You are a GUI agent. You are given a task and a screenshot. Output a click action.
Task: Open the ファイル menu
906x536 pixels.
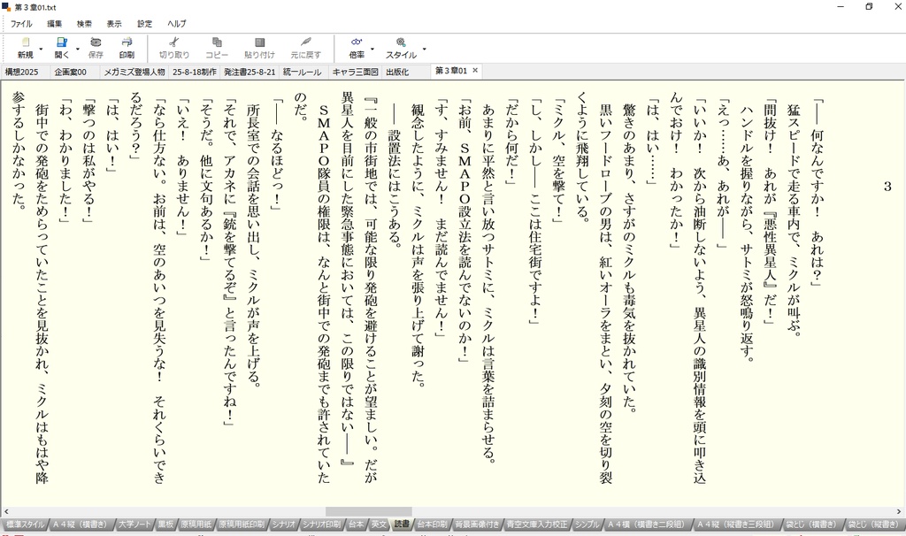click(21, 24)
